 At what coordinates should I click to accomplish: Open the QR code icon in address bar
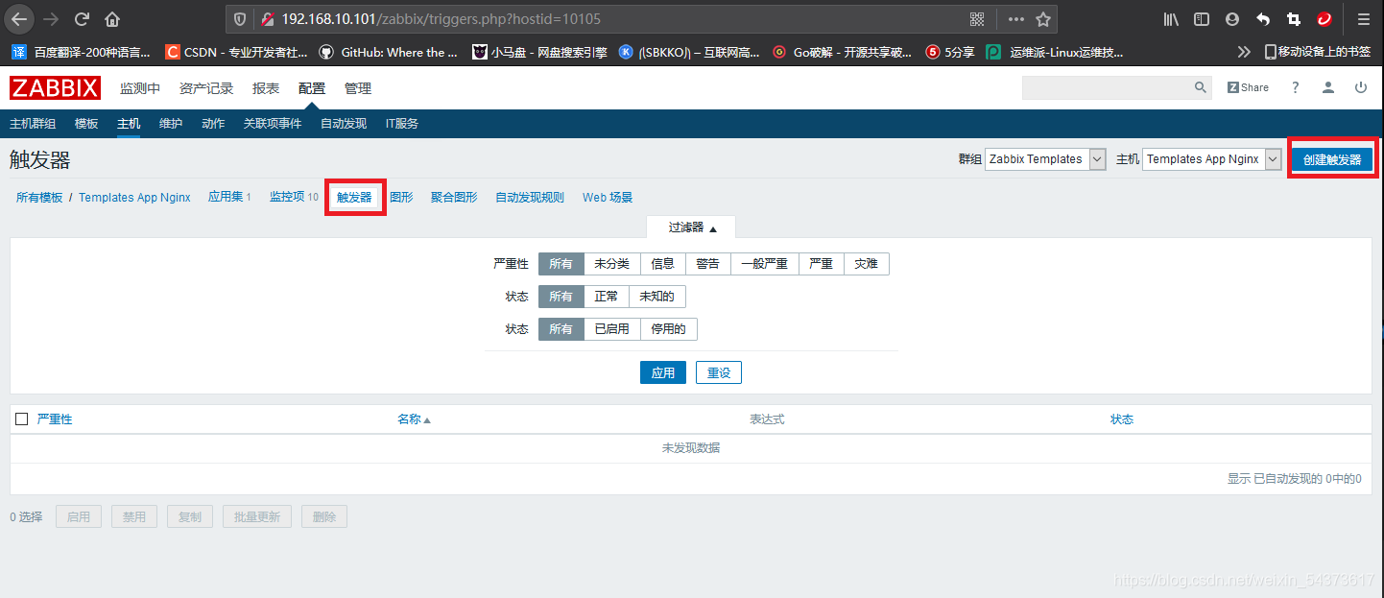[977, 18]
